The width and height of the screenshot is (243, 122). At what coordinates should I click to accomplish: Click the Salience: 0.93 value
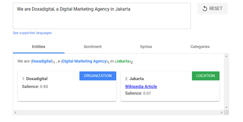[35, 87]
